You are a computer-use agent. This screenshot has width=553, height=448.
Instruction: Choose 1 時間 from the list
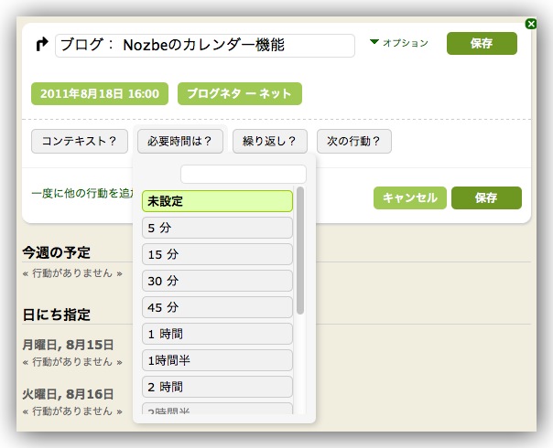[x=217, y=334]
